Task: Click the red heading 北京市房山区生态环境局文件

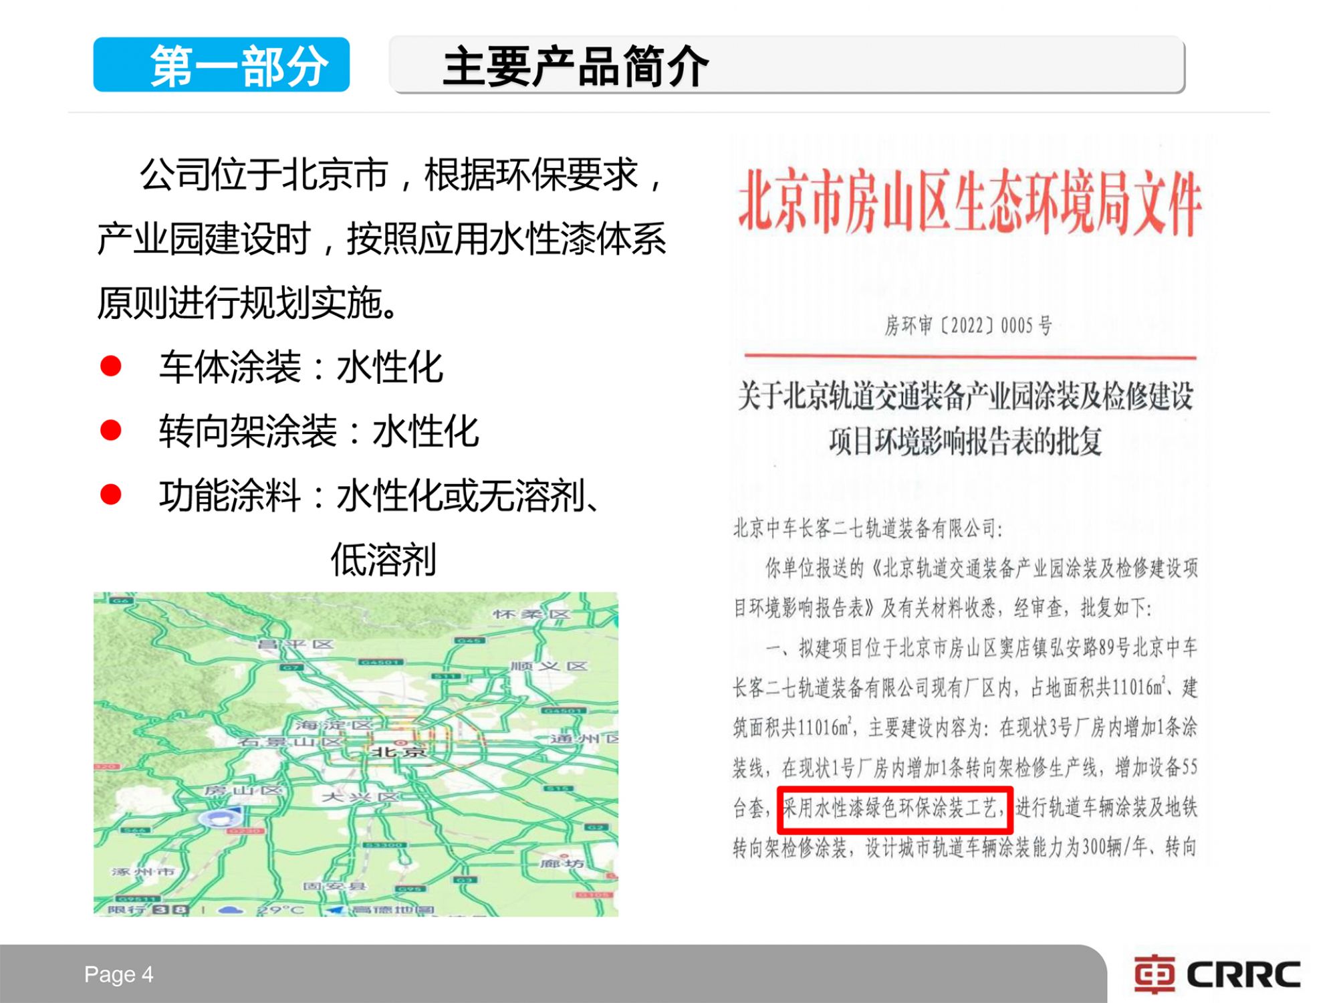Action: pyautogui.click(x=970, y=202)
